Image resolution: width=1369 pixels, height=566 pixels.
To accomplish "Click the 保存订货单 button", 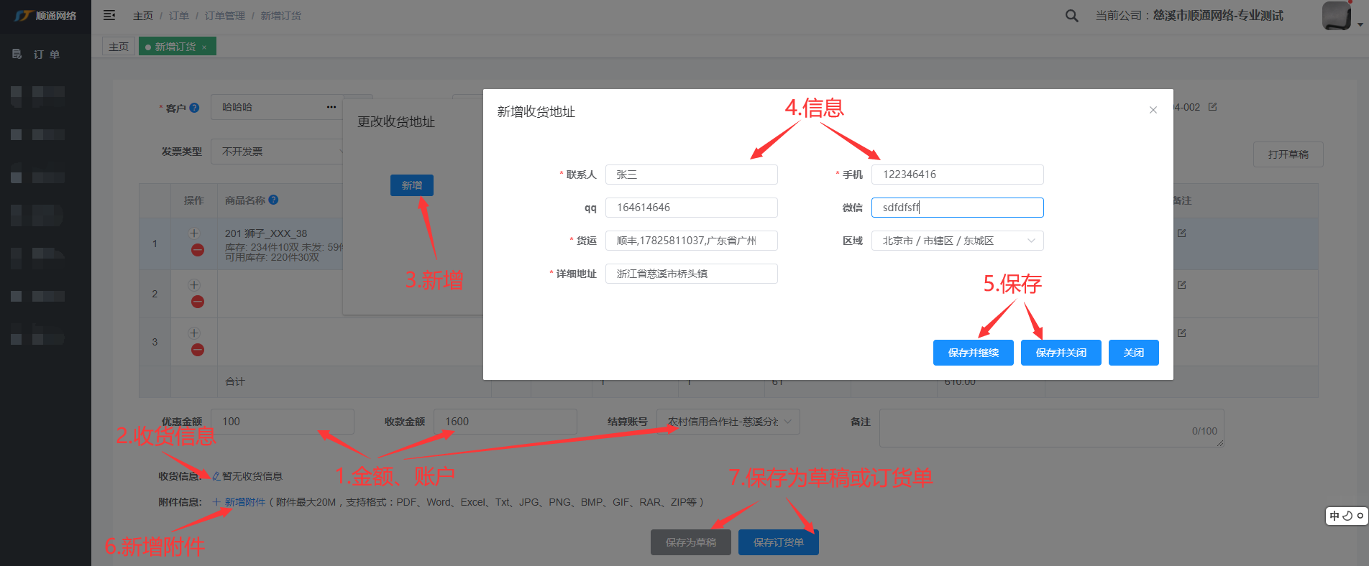I will tap(778, 542).
